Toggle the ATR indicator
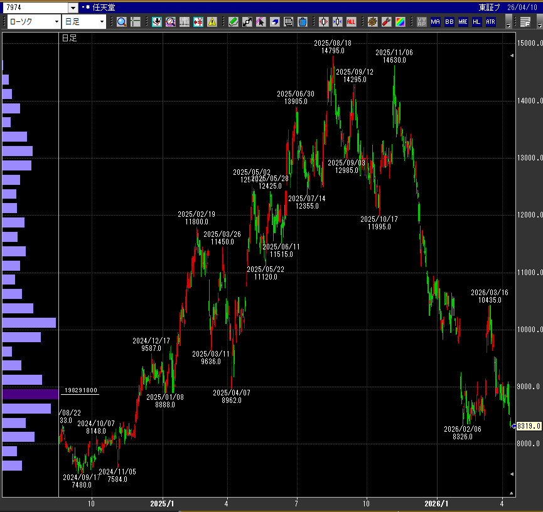 pyautogui.click(x=490, y=22)
